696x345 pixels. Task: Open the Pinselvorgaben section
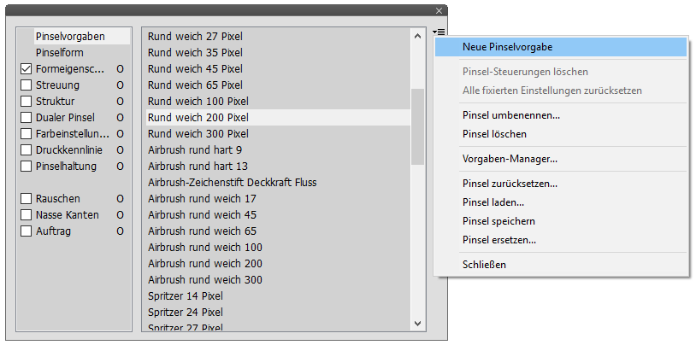pos(70,37)
